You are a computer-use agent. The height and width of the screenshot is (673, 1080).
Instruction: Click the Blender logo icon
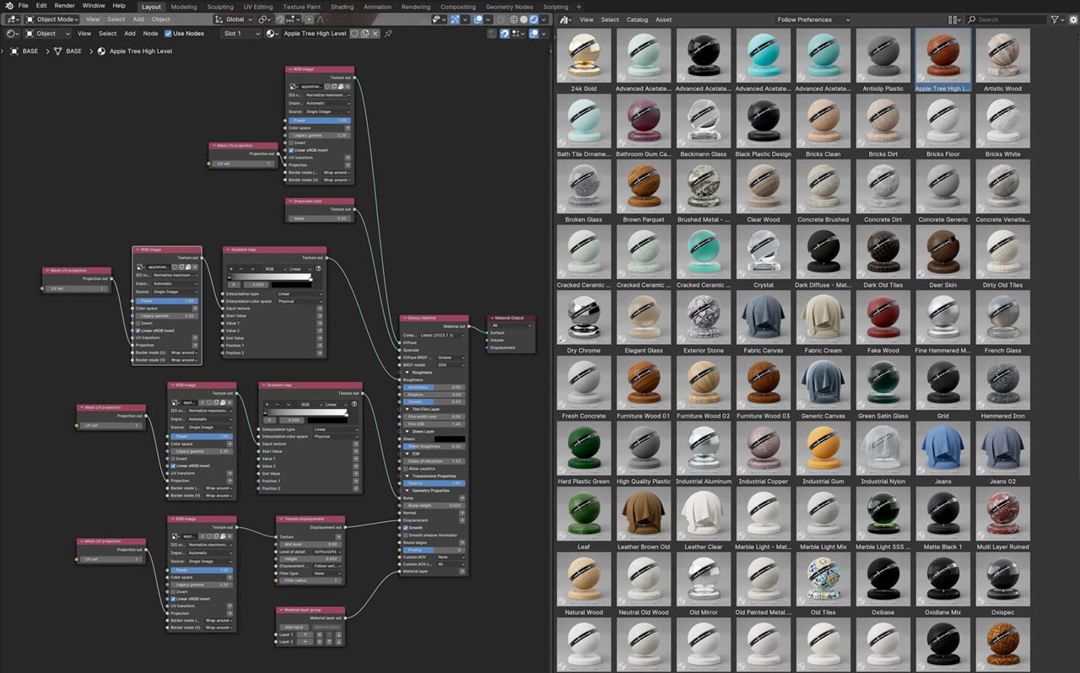tap(8, 6)
